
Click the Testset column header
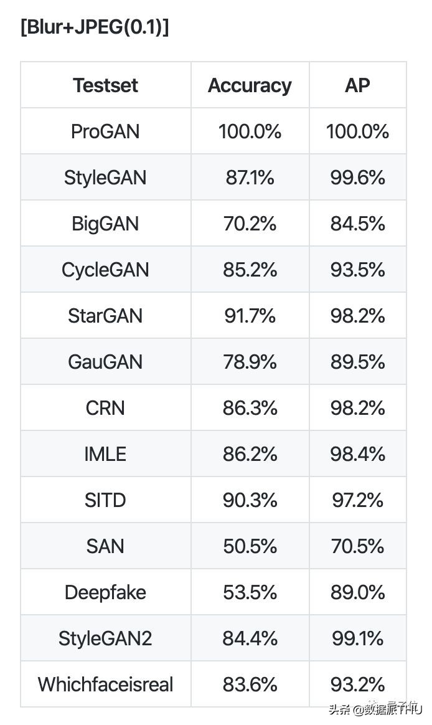point(105,85)
